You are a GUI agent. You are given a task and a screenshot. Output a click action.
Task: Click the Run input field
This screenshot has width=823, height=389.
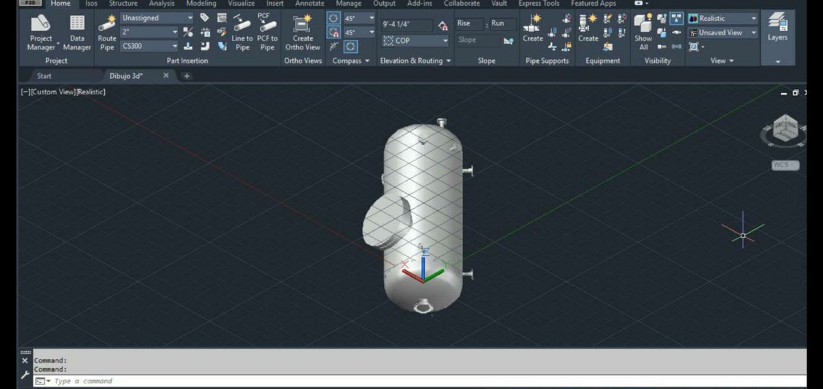pyautogui.click(x=503, y=23)
